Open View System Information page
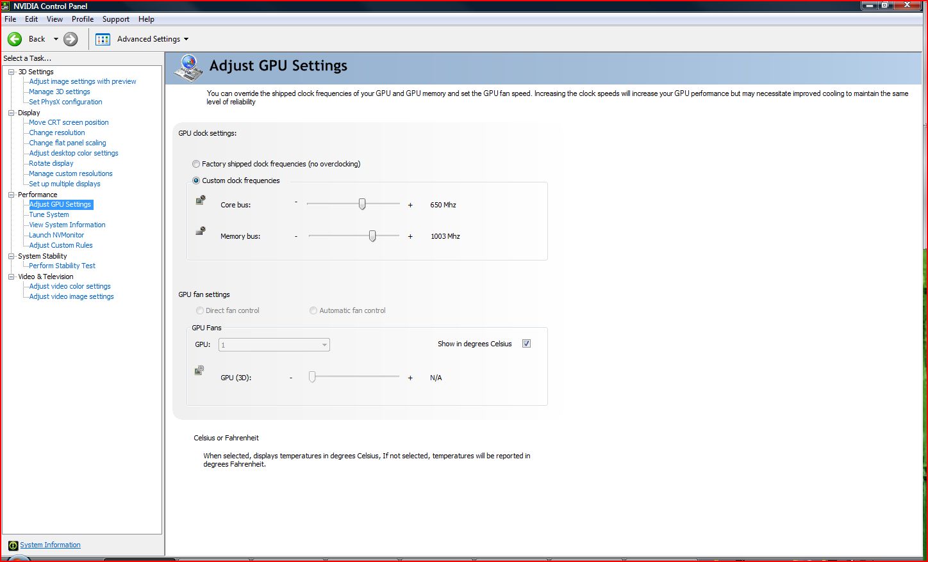This screenshot has height=562, width=928. (x=67, y=225)
